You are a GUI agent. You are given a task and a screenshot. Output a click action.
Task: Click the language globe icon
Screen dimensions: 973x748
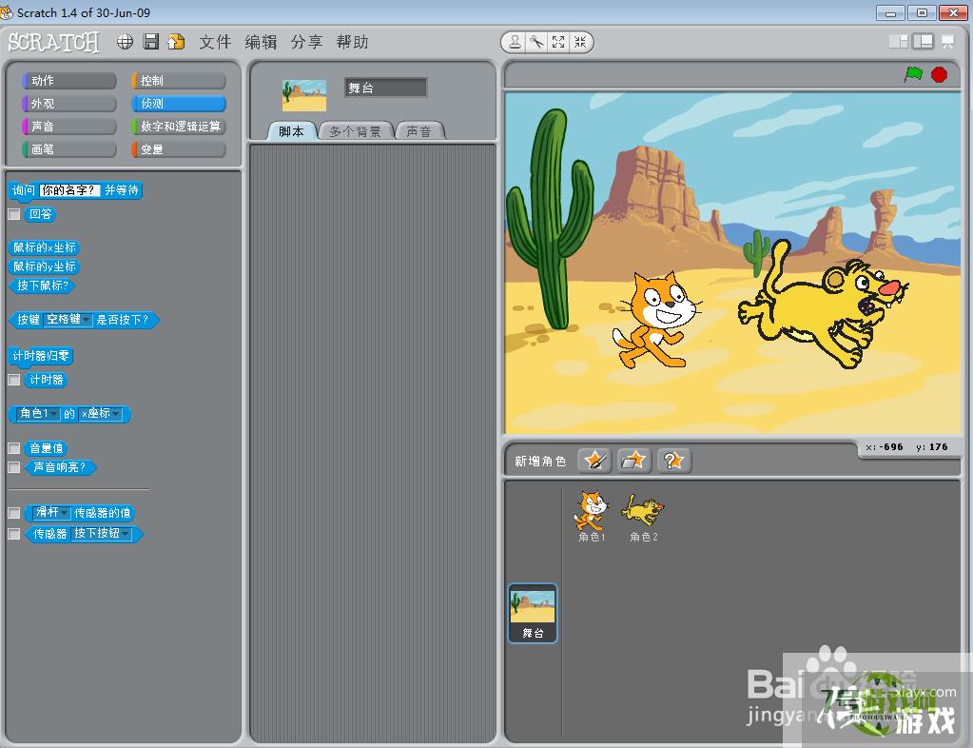coord(125,42)
